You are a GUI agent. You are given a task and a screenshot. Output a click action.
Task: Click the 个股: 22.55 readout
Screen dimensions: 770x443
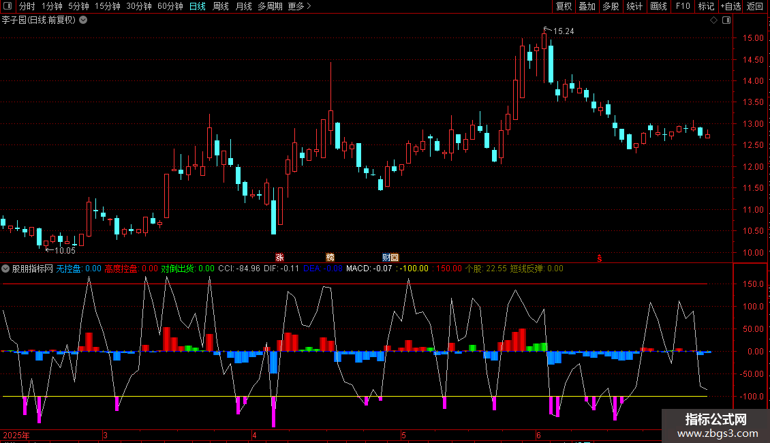click(x=486, y=269)
